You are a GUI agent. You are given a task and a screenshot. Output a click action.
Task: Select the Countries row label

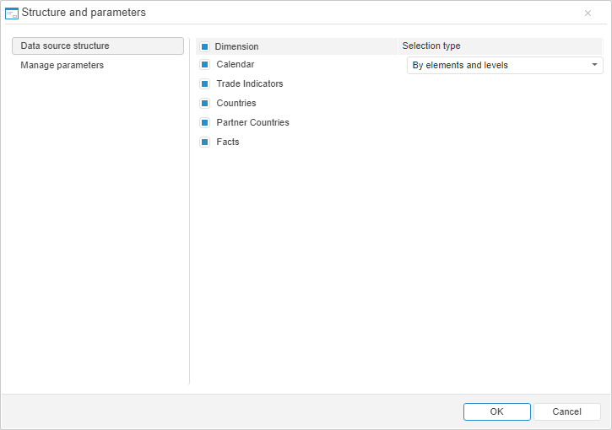pyautogui.click(x=236, y=103)
